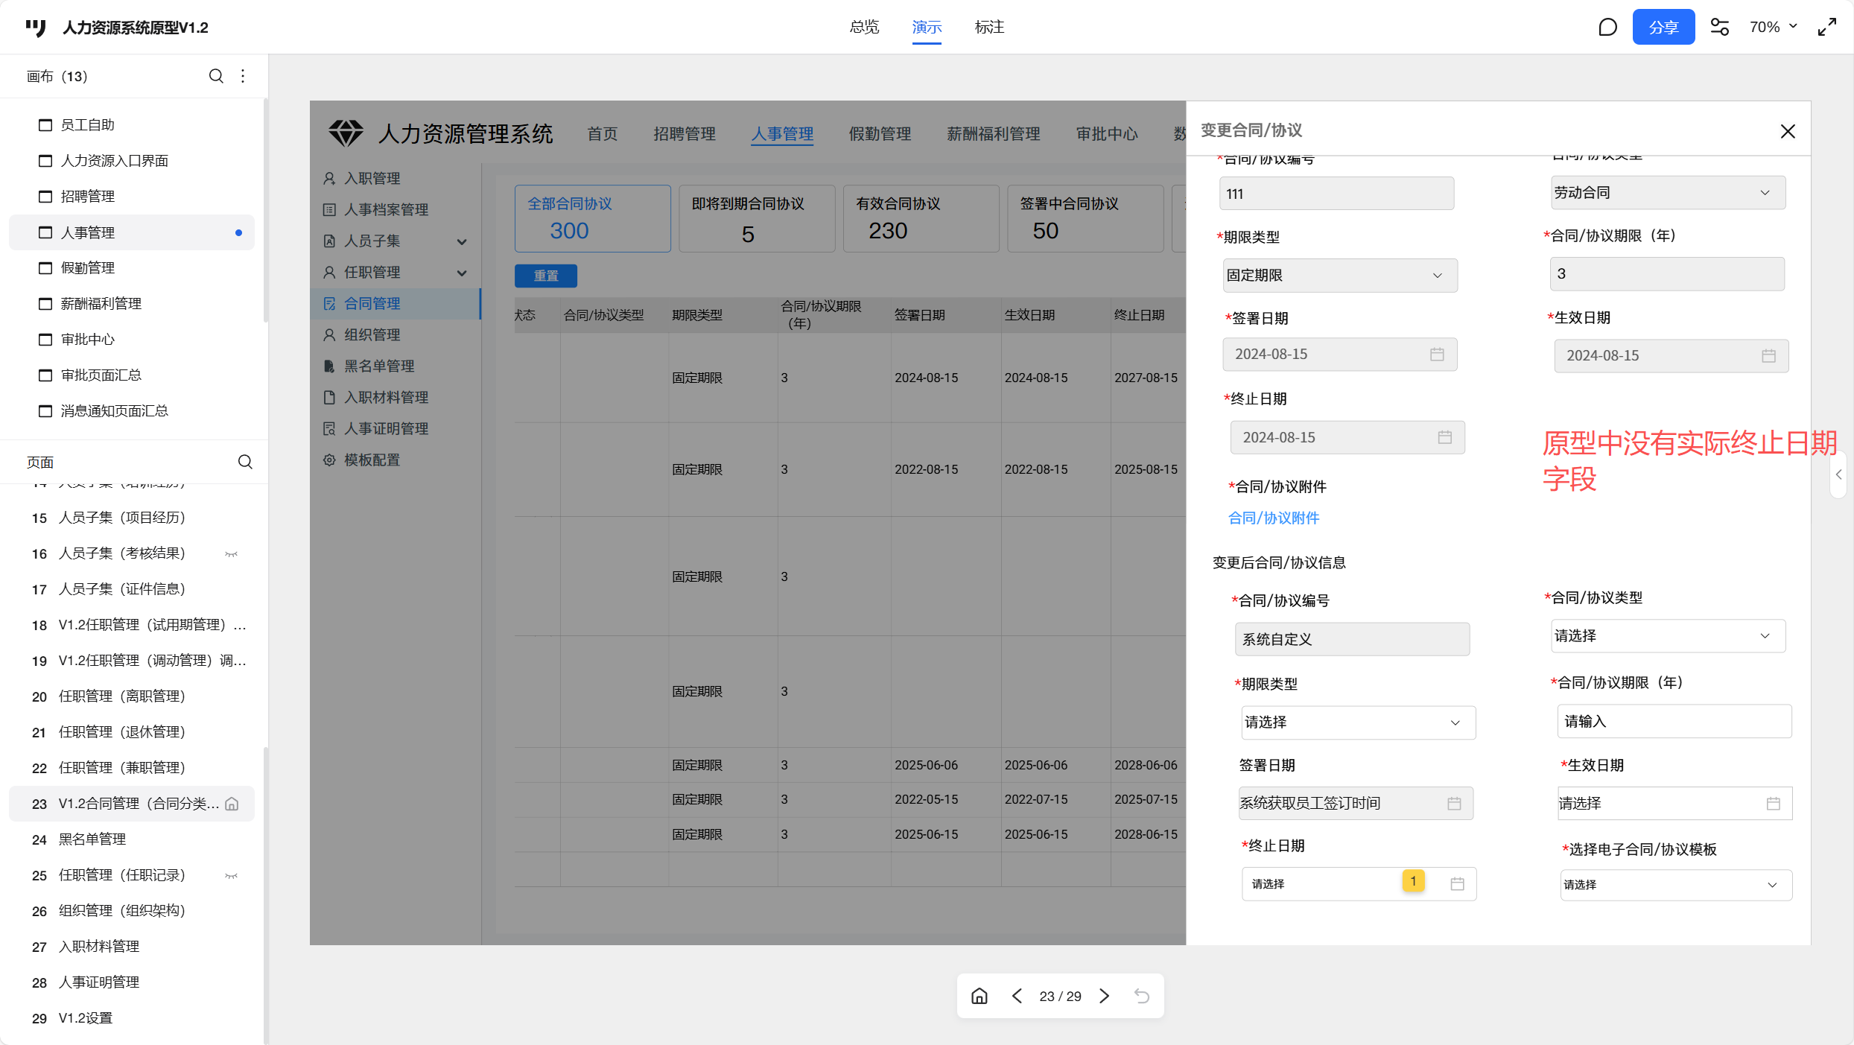Switch to the 总览 tab
1854x1045 pixels.
(x=864, y=28)
